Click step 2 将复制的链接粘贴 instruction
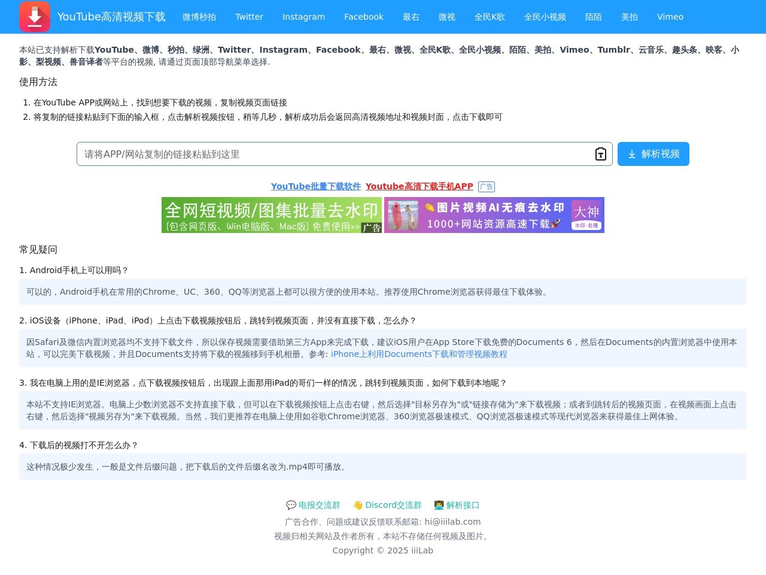 (268, 117)
